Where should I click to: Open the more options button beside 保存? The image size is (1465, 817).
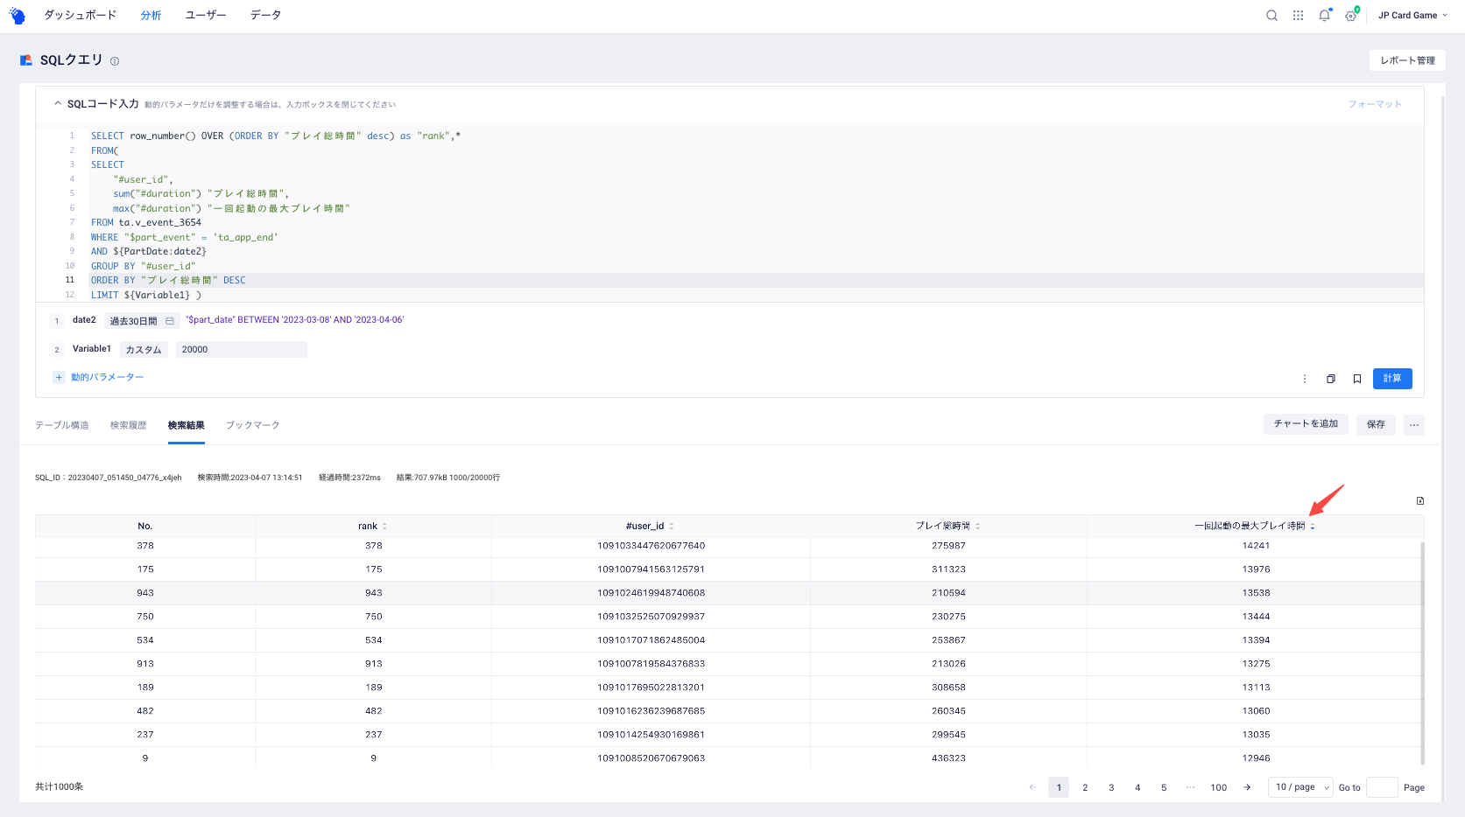point(1414,424)
